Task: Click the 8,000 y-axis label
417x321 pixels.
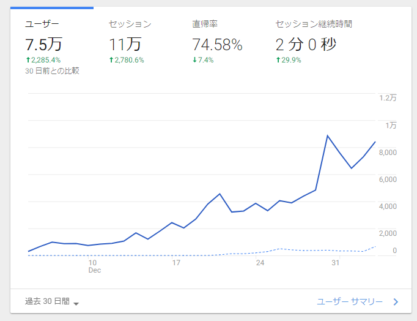Action: tap(388, 153)
